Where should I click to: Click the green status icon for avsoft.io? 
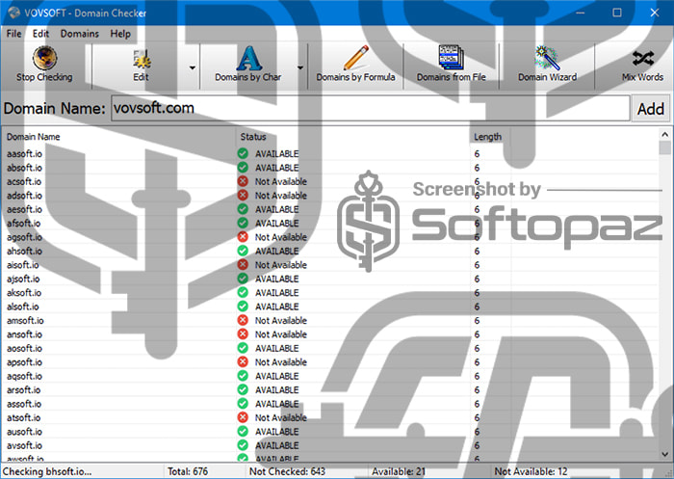point(243,445)
